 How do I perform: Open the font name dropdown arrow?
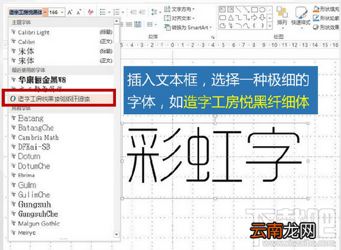pos(45,12)
